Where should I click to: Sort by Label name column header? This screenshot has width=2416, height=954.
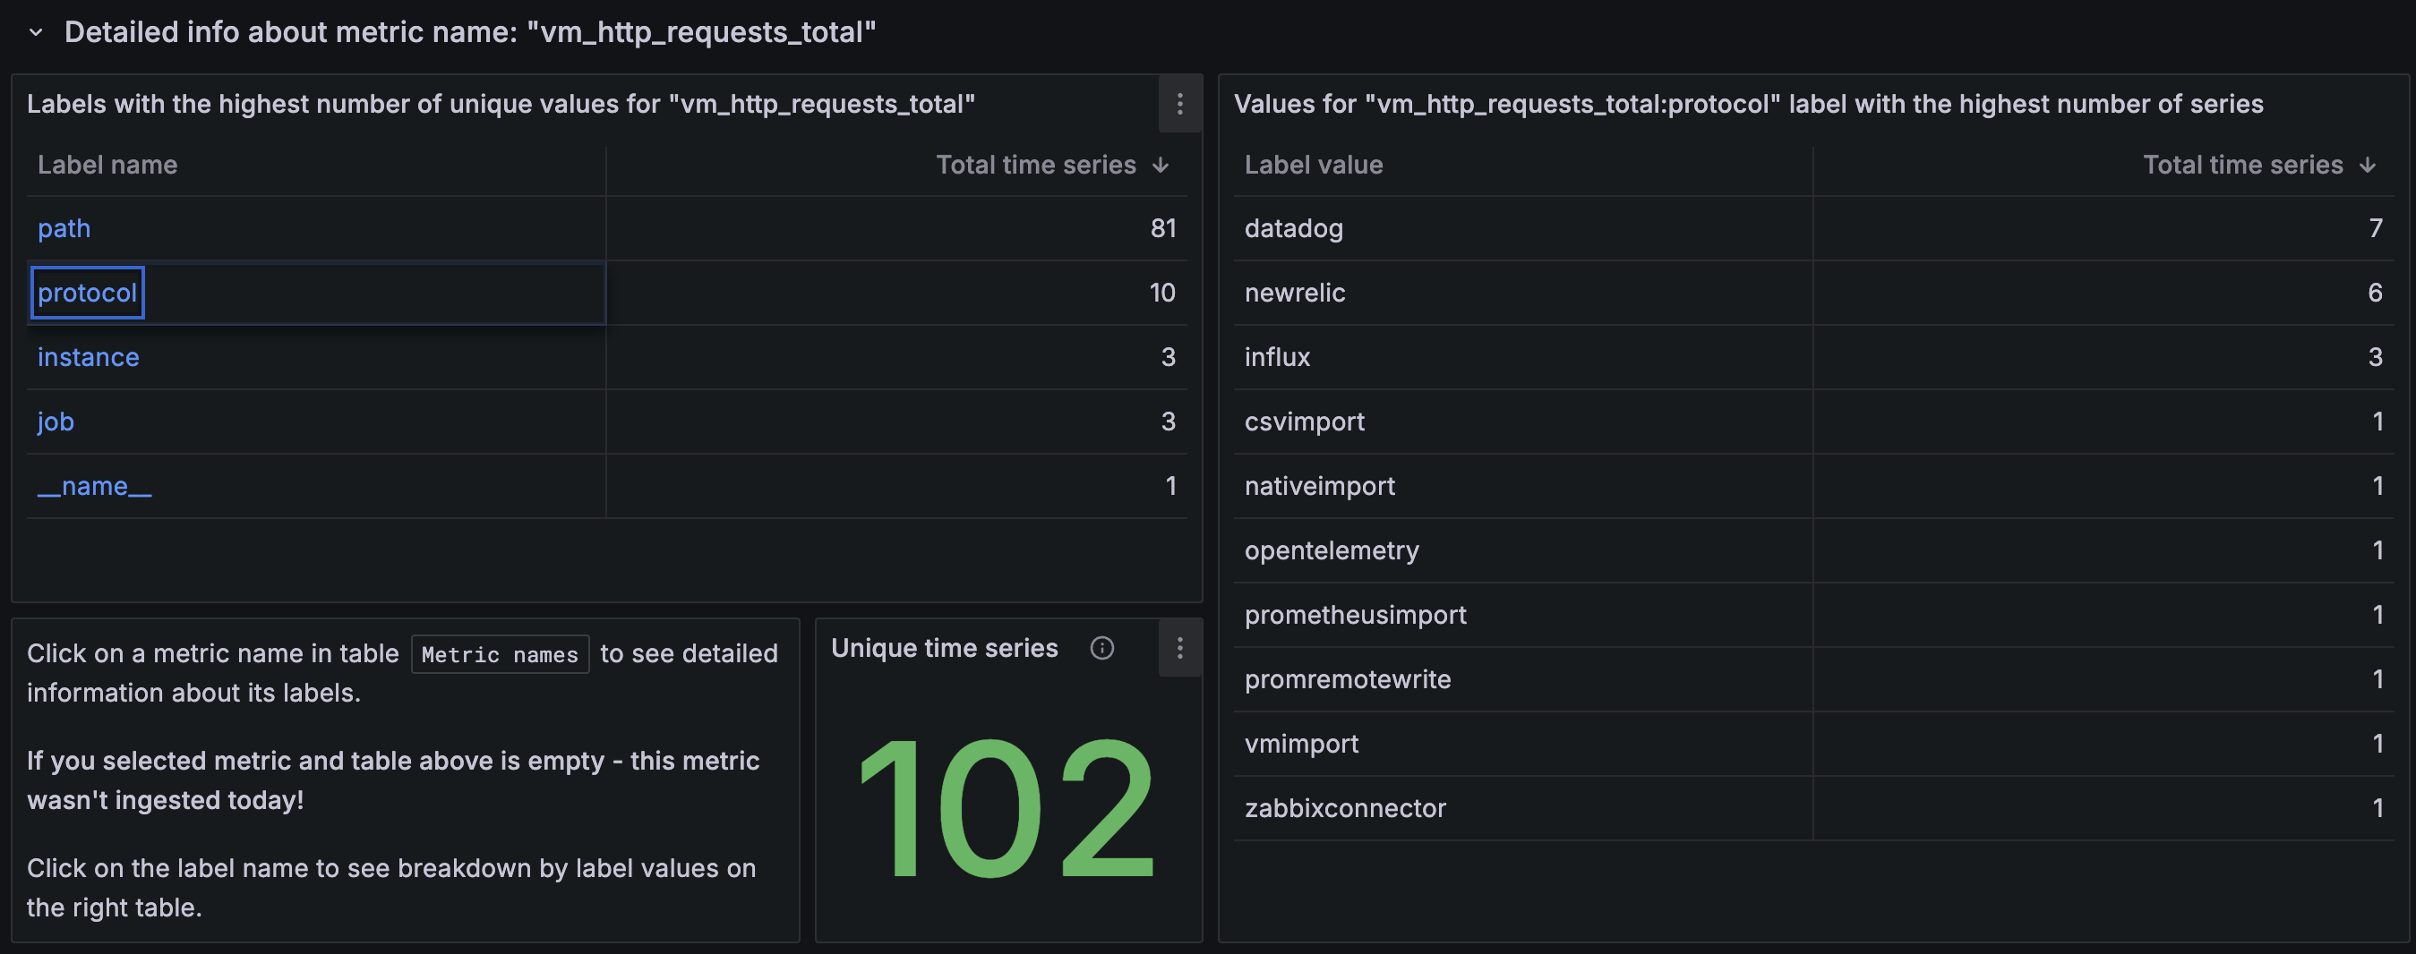(x=107, y=166)
